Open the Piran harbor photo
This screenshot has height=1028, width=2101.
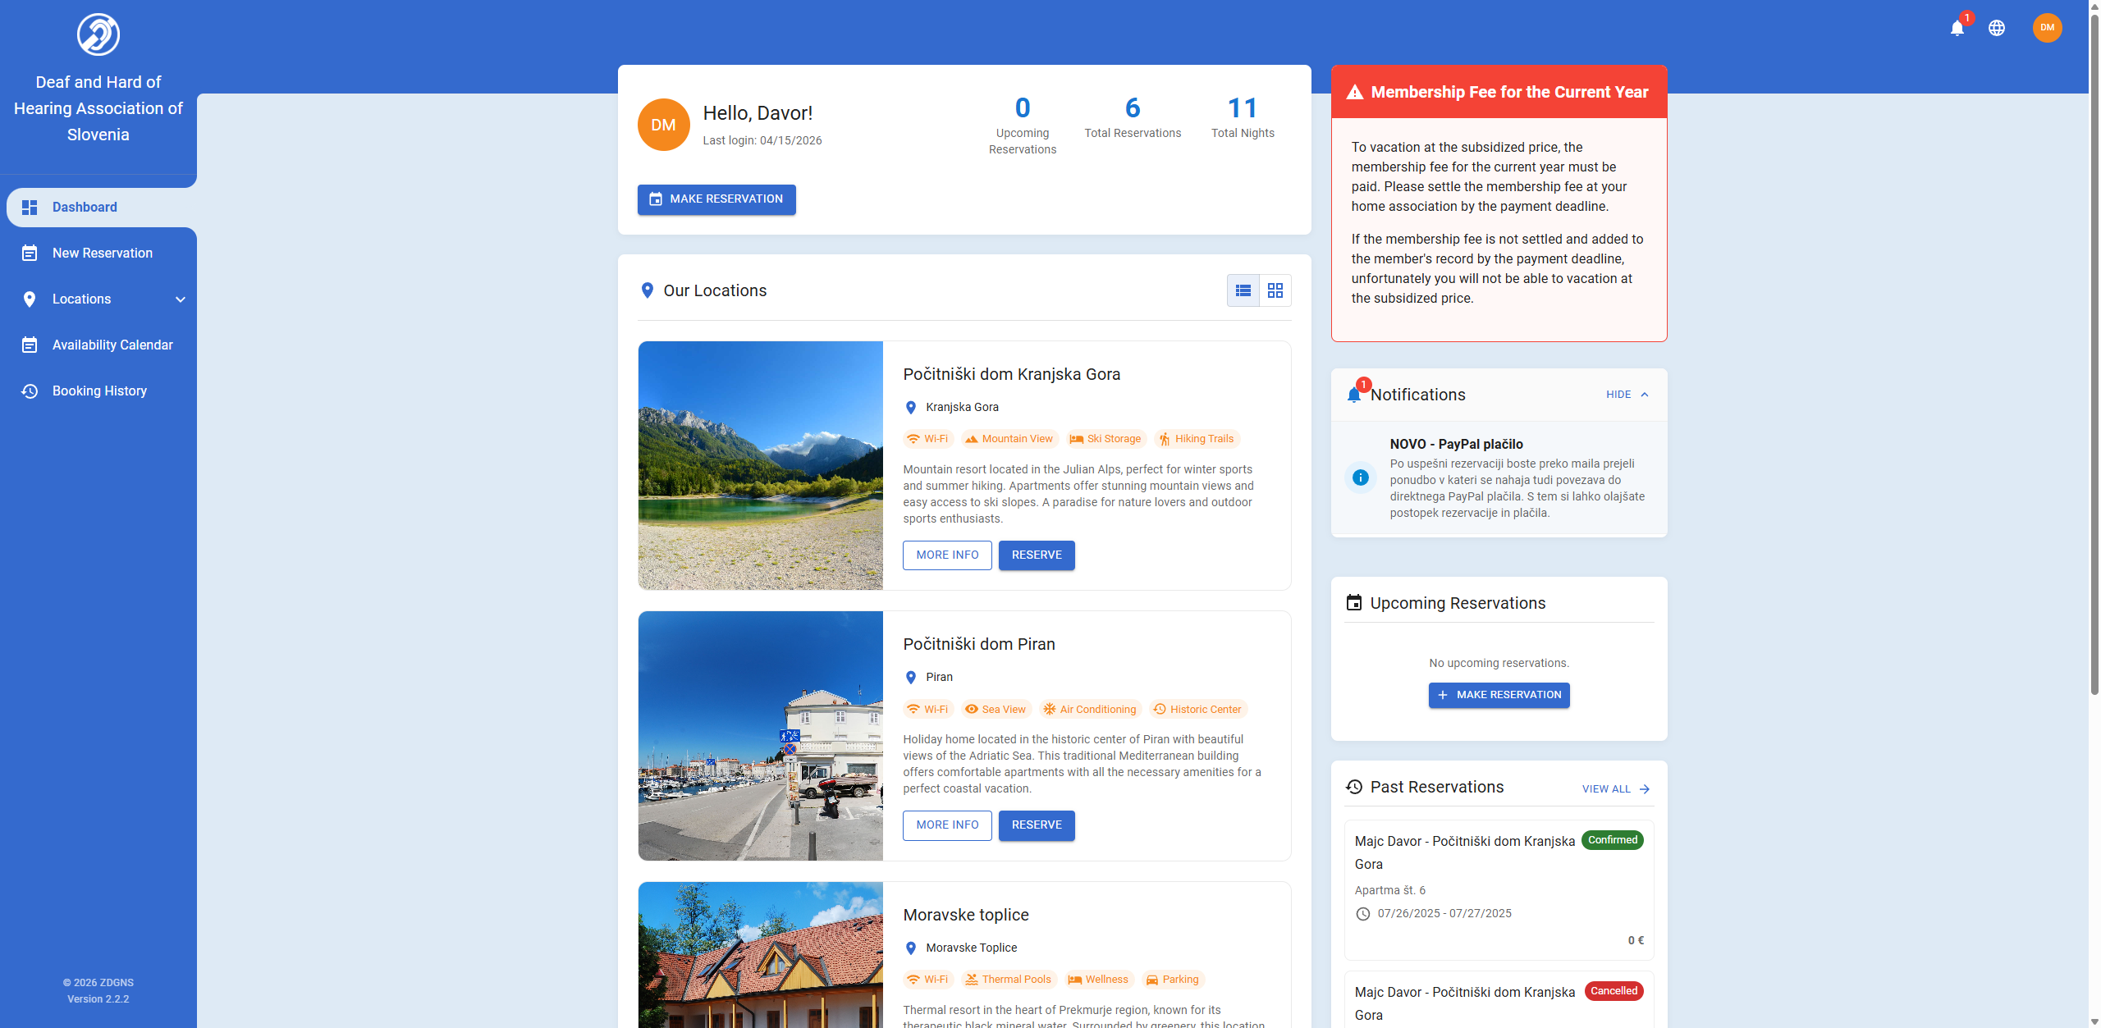[761, 736]
